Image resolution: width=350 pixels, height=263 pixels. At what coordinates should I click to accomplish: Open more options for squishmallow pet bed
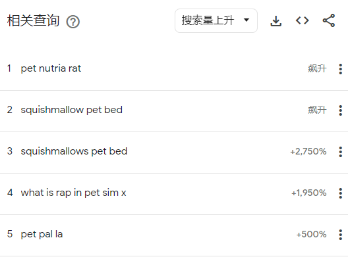(x=340, y=110)
